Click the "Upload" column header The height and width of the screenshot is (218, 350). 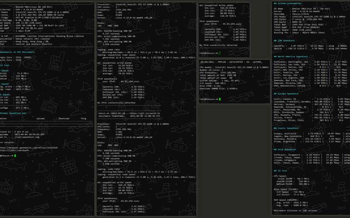pyautogui.click(x=40, y=119)
